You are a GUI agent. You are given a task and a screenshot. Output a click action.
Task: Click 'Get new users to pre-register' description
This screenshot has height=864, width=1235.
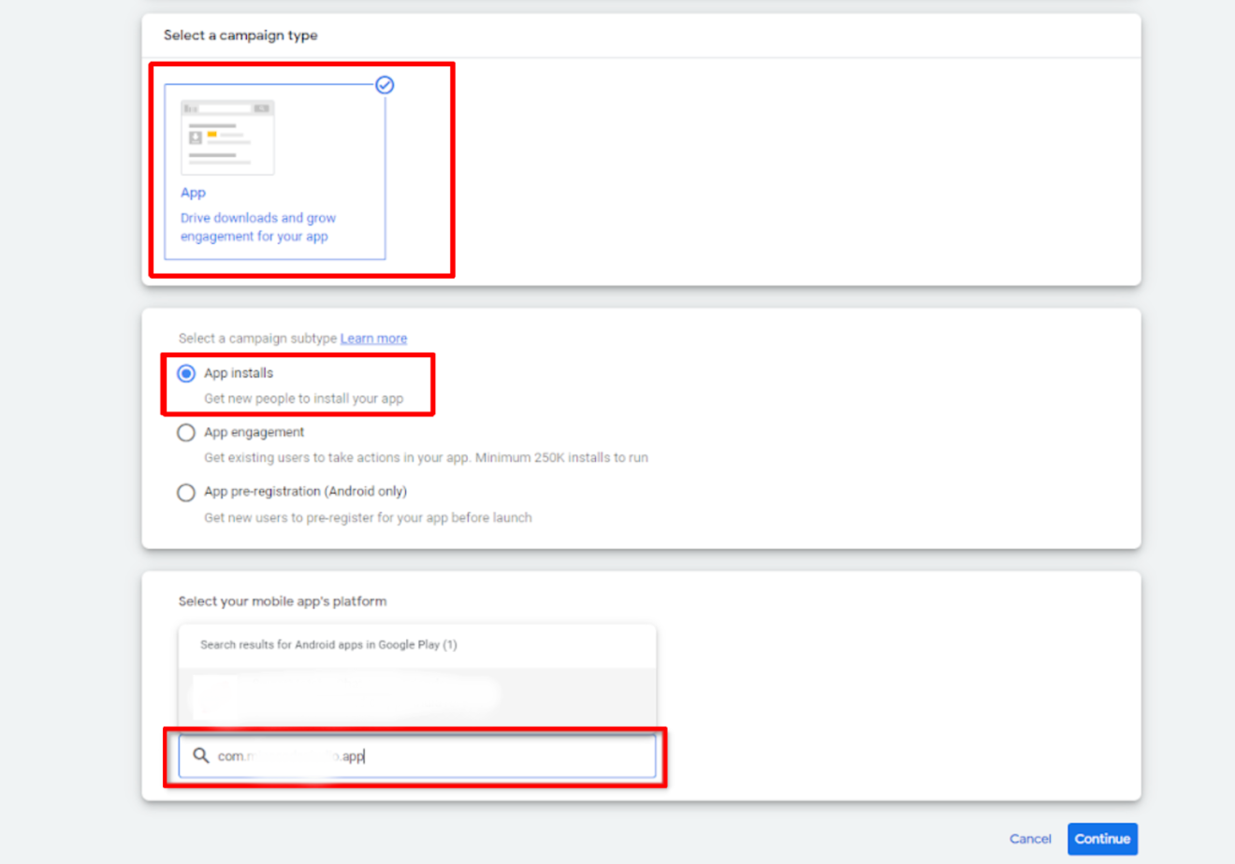pyautogui.click(x=368, y=518)
